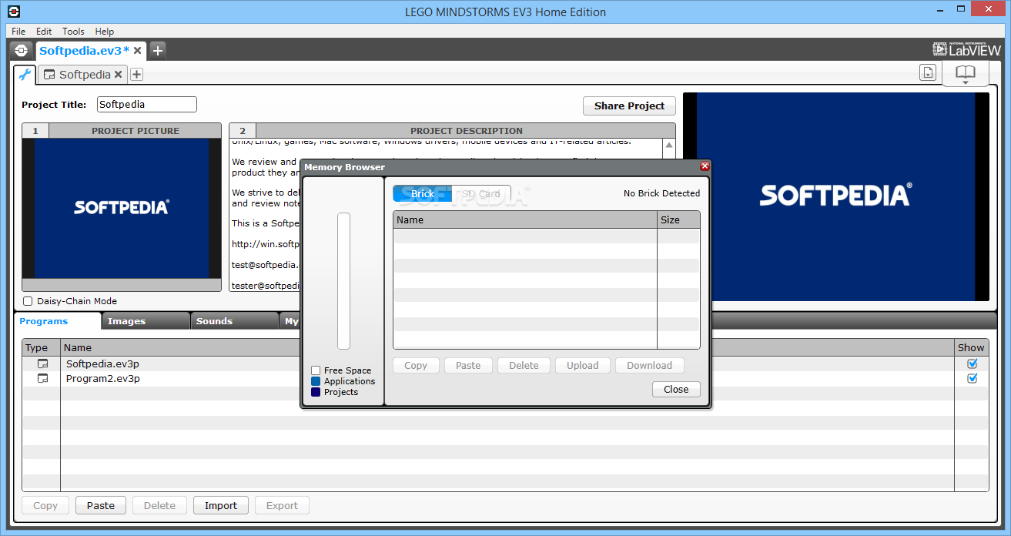This screenshot has height=536, width=1011.
Task: Click Download in Memory Browser
Action: [x=649, y=366]
